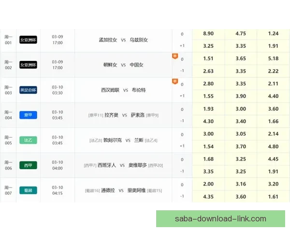Click team name 西班牙人
The height and width of the screenshot is (232, 290).
pyautogui.click(x=107, y=165)
